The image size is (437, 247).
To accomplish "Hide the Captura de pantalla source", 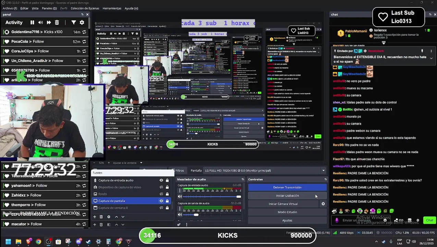I will coord(161,201).
